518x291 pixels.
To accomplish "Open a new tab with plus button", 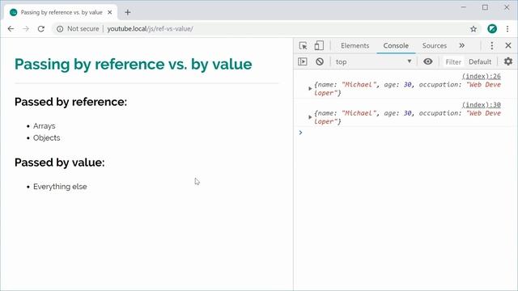I will (128, 13).
